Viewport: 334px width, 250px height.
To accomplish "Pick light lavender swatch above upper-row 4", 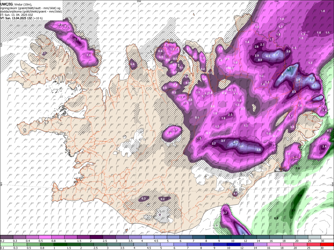I will (148, 237).
